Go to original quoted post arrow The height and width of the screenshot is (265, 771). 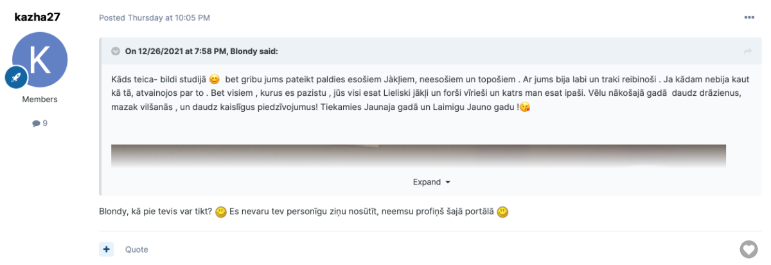click(x=748, y=51)
